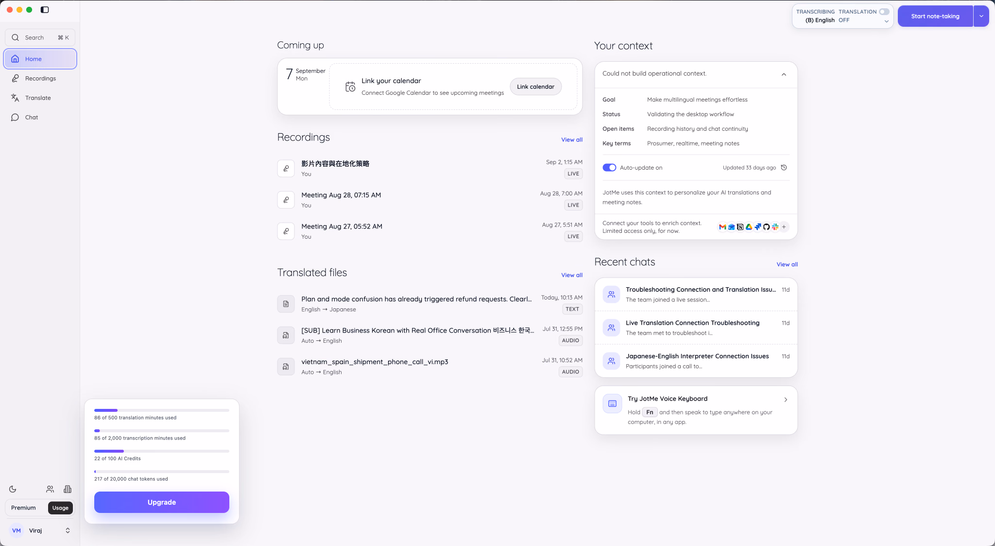View all Recent chats link
Screen dimensions: 995x546
pos(787,264)
